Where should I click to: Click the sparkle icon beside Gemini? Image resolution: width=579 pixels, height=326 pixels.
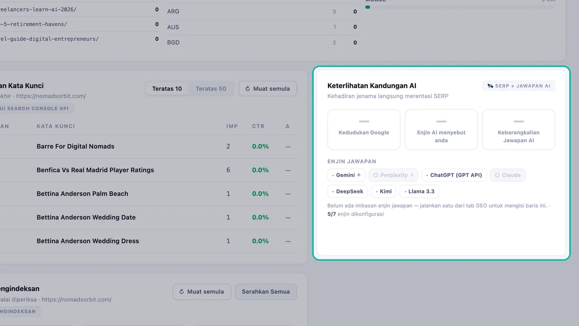(x=359, y=175)
